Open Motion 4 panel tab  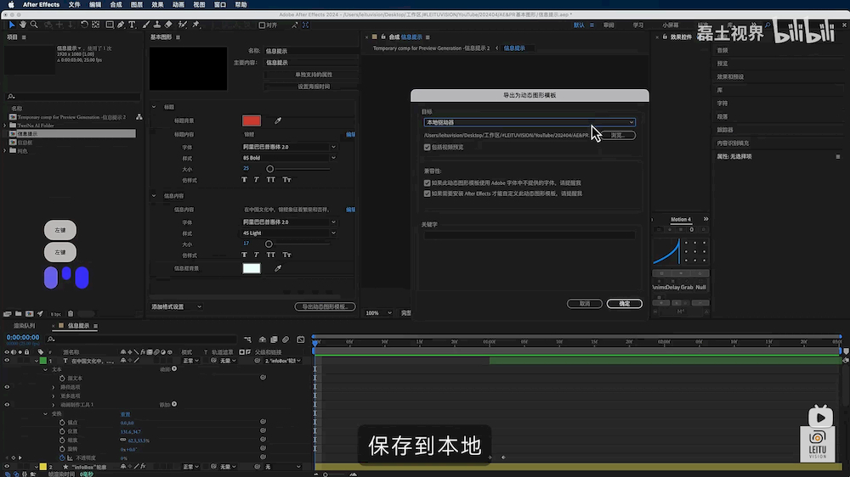click(680, 219)
